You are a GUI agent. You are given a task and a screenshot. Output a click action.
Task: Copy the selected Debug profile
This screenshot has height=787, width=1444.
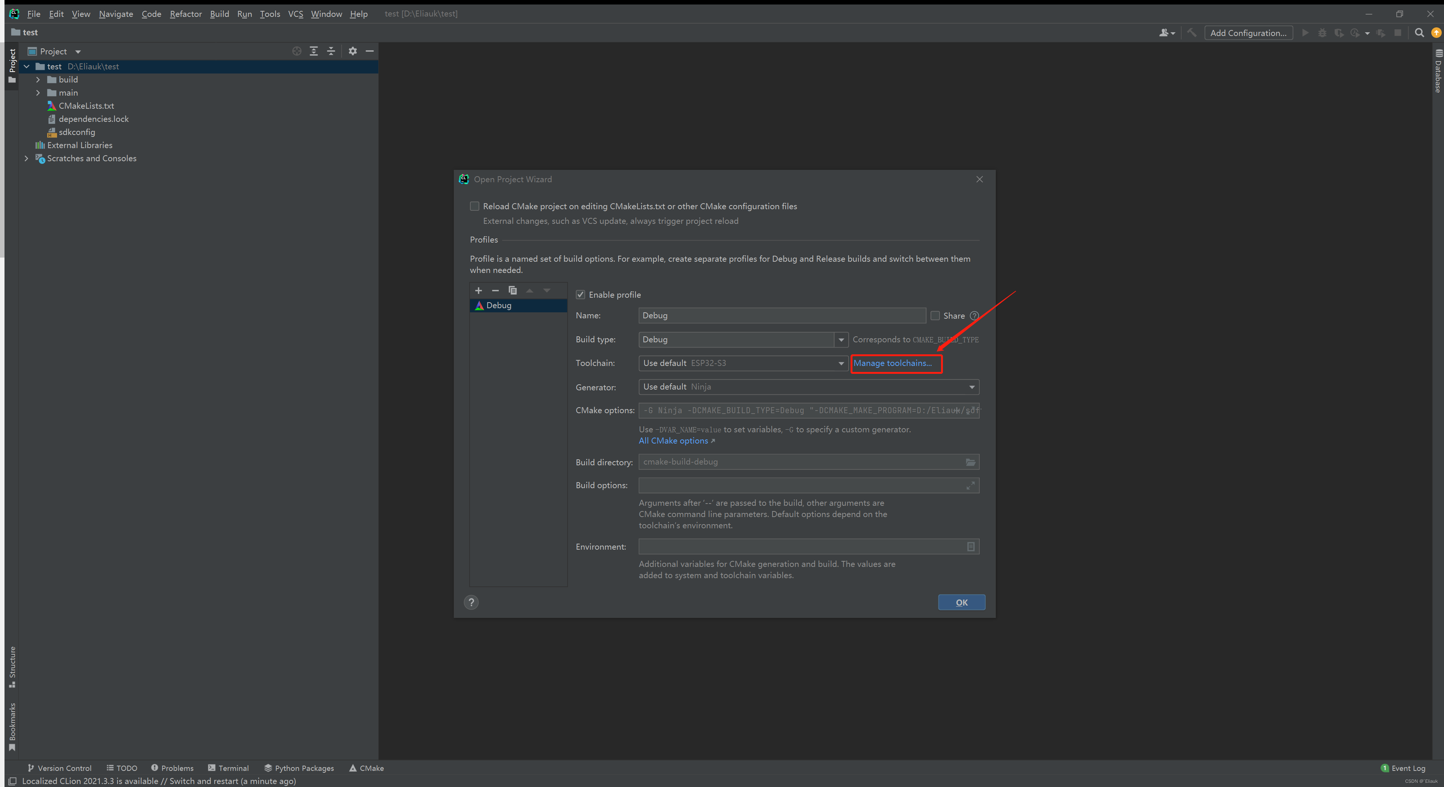tap(512, 290)
